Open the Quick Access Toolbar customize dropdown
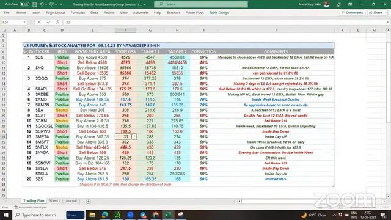Image resolution: width=391 pixels, height=220 pixels. coord(61,4)
